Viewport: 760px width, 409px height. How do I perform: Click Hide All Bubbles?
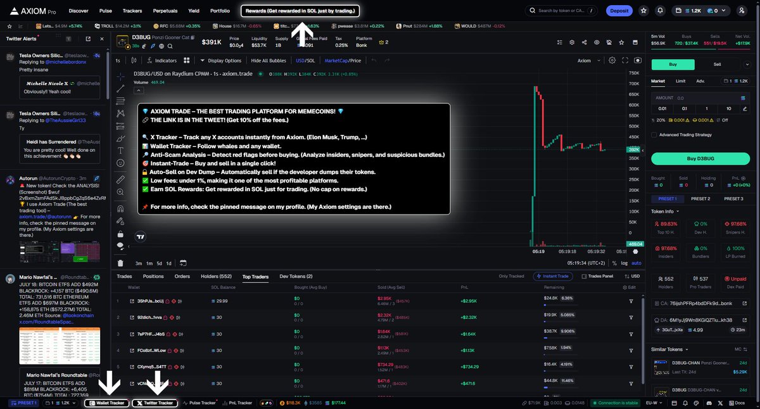click(x=269, y=61)
